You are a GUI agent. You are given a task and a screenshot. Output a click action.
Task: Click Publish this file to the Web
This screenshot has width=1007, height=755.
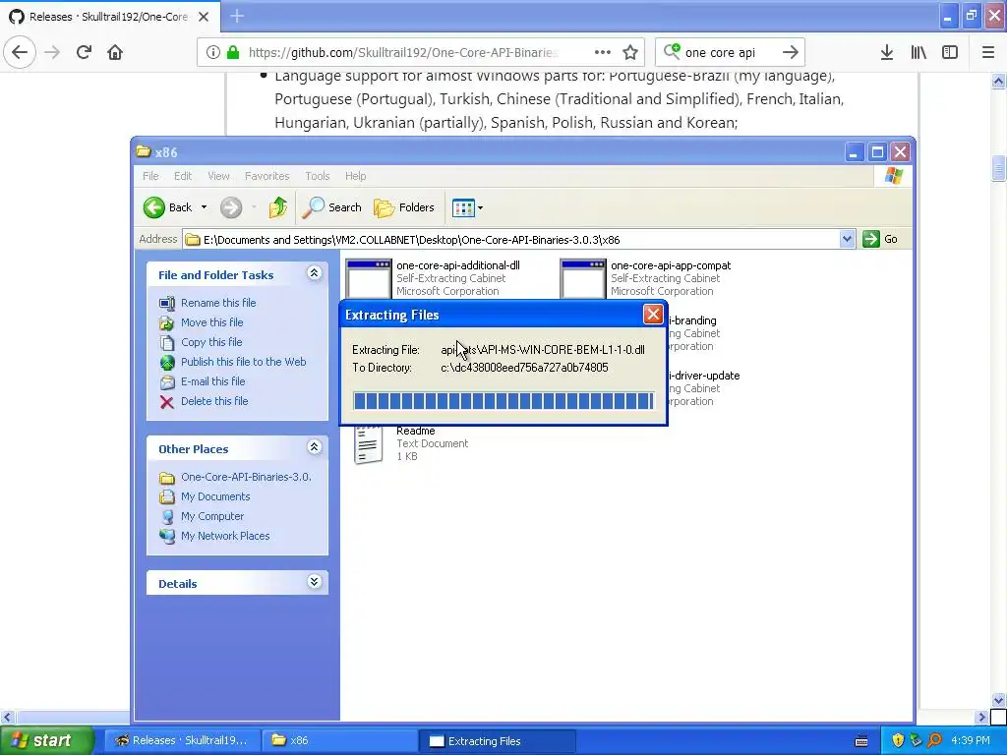(x=244, y=362)
